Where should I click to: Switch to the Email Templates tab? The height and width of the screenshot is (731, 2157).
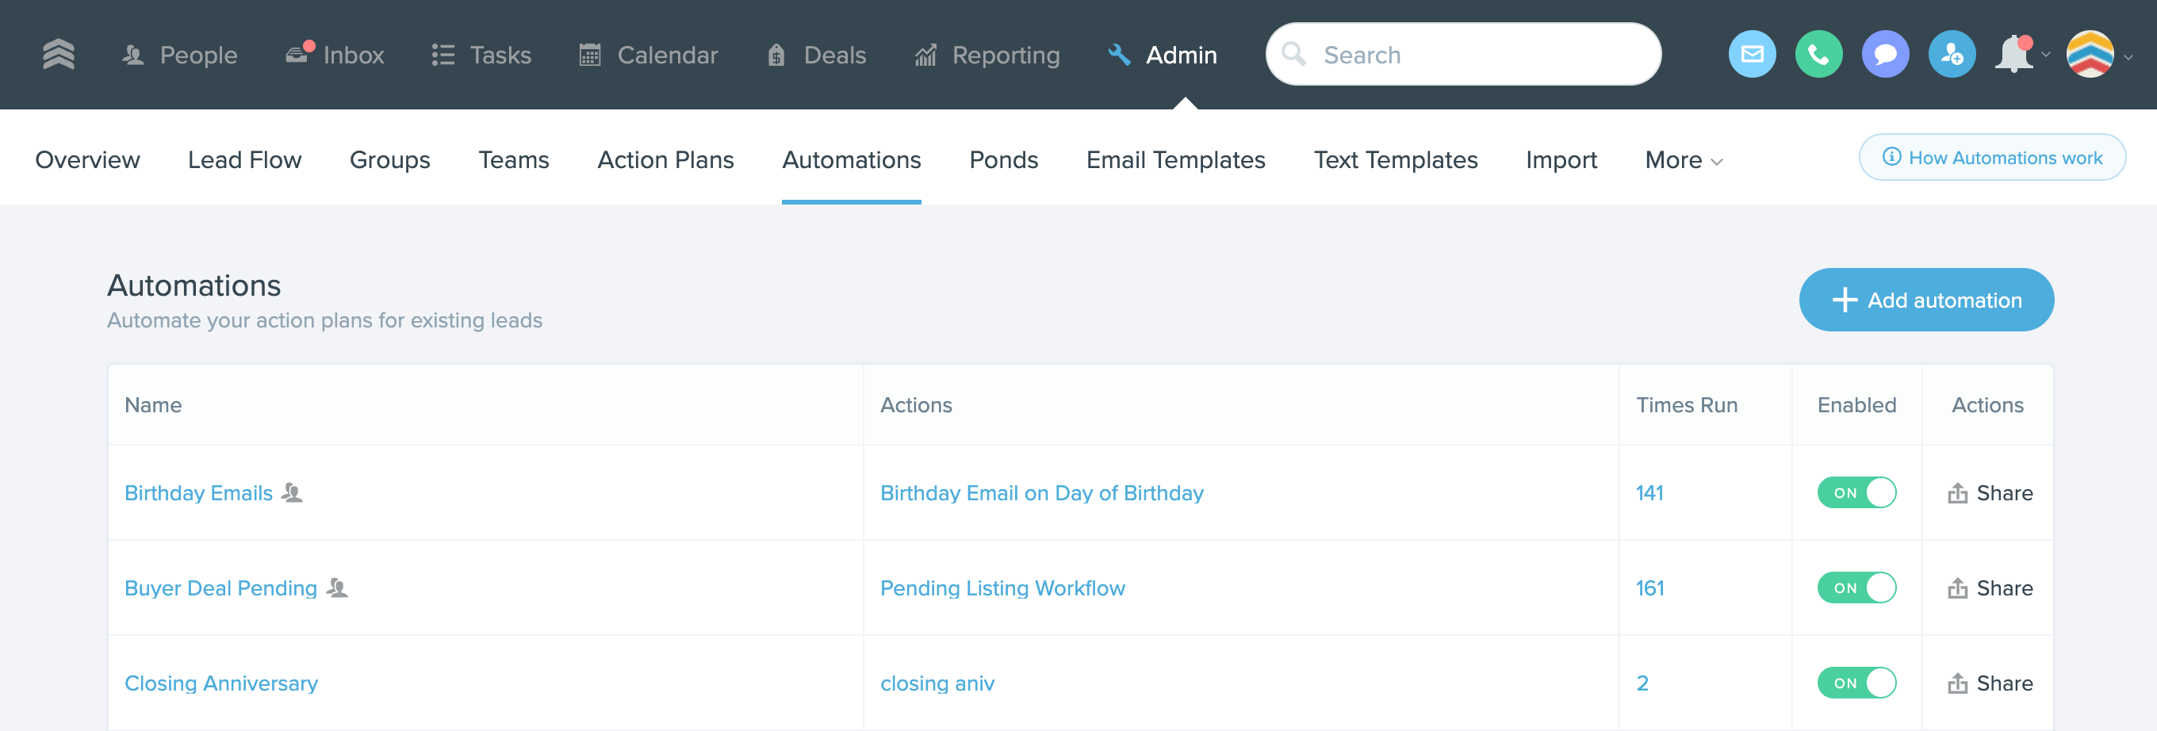pyautogui.click(x=1175, y=160)
